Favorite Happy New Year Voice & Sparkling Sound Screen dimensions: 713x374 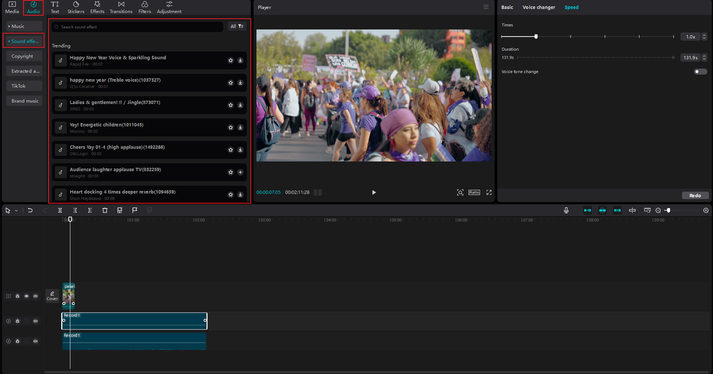pos(231,61)
